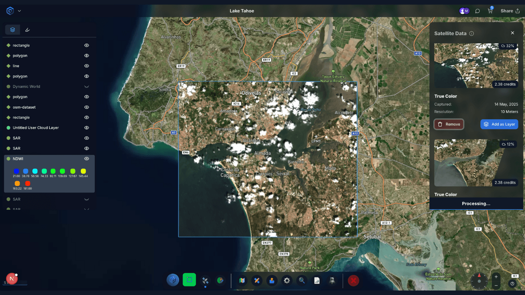Expand the Untitled User Cloud Layer
This screenshot has height=295, width=525.
click(x=35, y=128)
